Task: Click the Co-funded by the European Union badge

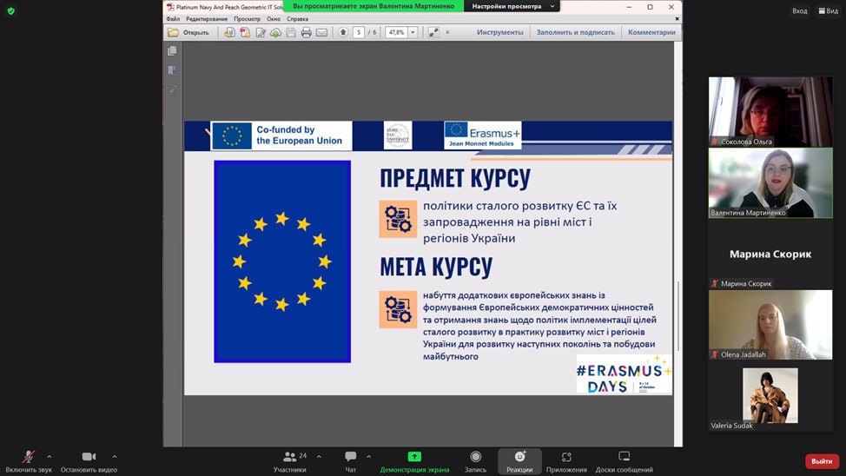Action: (281, 136)
